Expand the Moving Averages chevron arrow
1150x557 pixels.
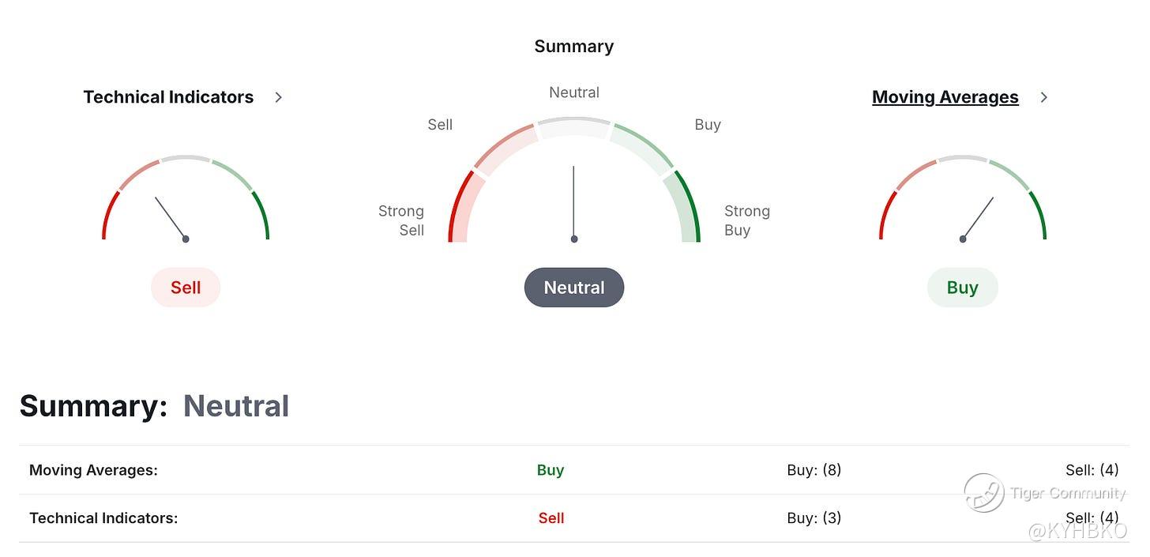(1044, 97)
